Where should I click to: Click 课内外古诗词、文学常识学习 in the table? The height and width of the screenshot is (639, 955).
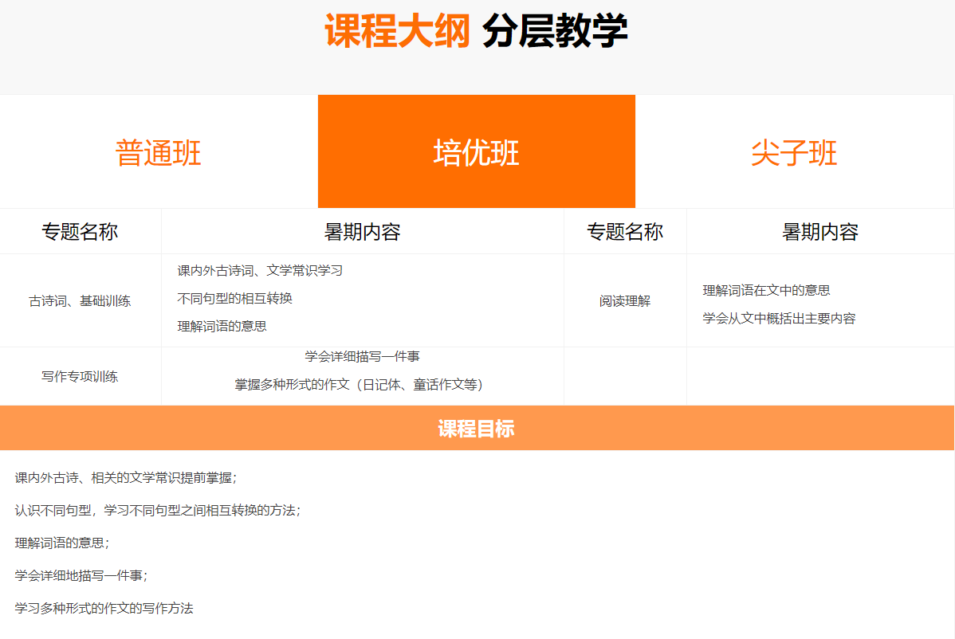260,271
